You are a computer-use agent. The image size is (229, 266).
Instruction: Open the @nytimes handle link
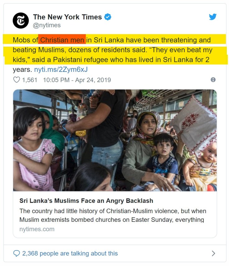point(47,26)
